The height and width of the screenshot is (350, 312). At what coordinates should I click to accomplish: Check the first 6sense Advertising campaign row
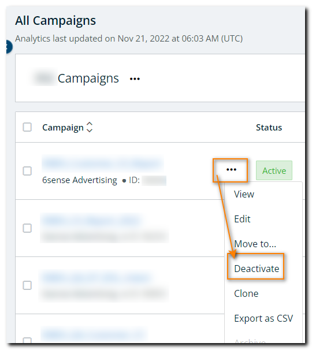point(27,171)
